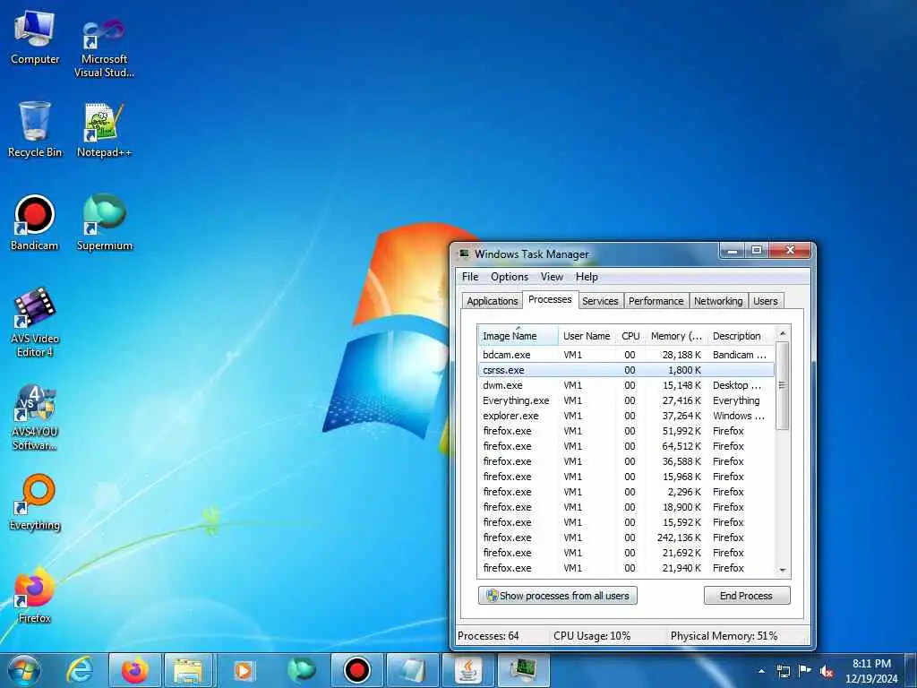Click the Physical Memory: 51% status text
917x688 pixels.
pyautogui.click(x=724, y=636)
